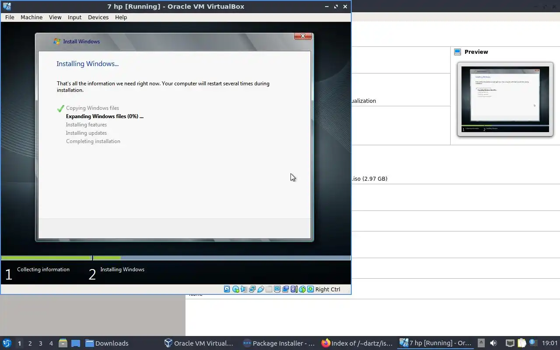Click the '.iso (2.97 GB)' entry in Manager
This screenshot has height=350, width=560.
370,178
